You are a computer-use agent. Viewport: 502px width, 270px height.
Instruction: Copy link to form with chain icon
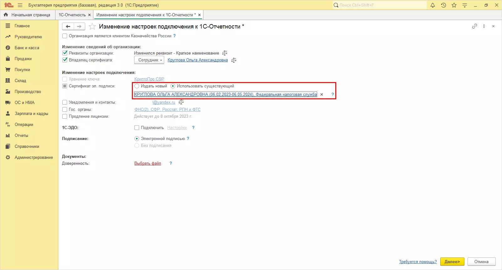tap(474, 26)
